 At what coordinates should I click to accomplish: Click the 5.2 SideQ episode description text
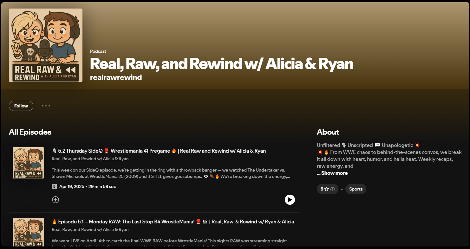[171, 173]
